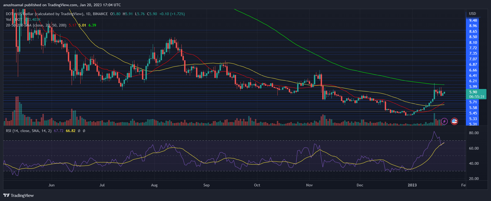Open the DOT / US Dollar symbol legend

(x=57, y=14)
